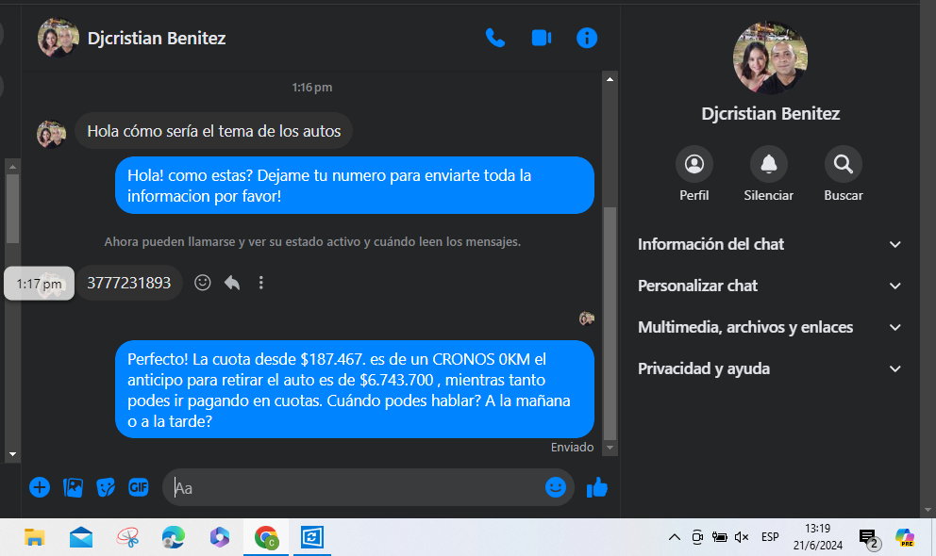Image resolution: width=936 pixels, height=556 pixels.
Task: Toggle conversation information panel icon
Action: pos(587,38)
